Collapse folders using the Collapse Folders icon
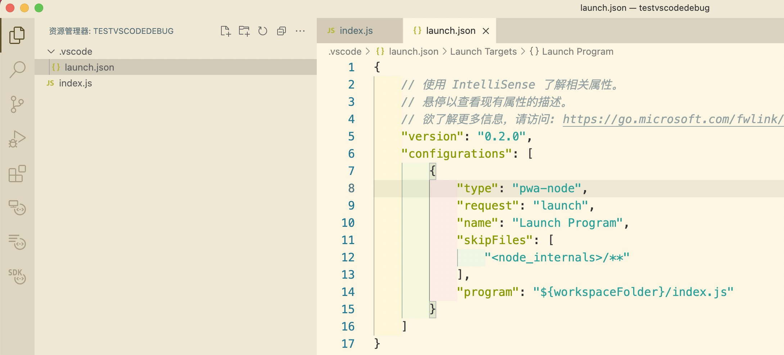Viewport: 784px width, 355px height. (x=281, y=31)
